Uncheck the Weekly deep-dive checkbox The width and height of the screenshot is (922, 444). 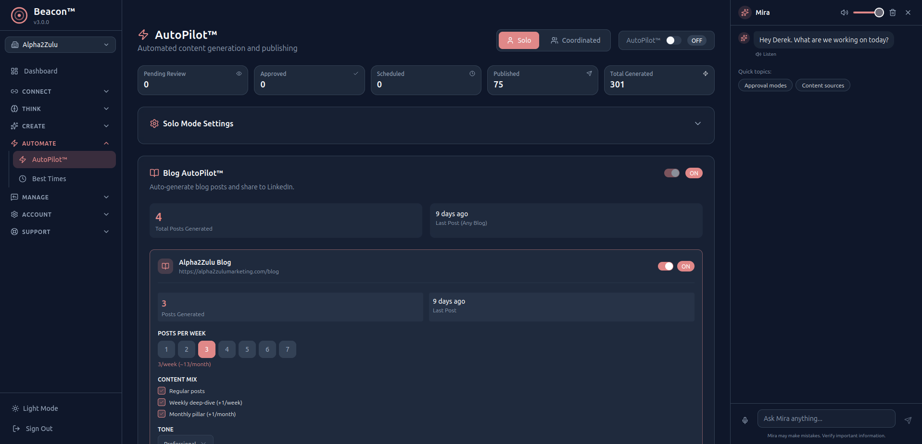(x=162, y=403)
